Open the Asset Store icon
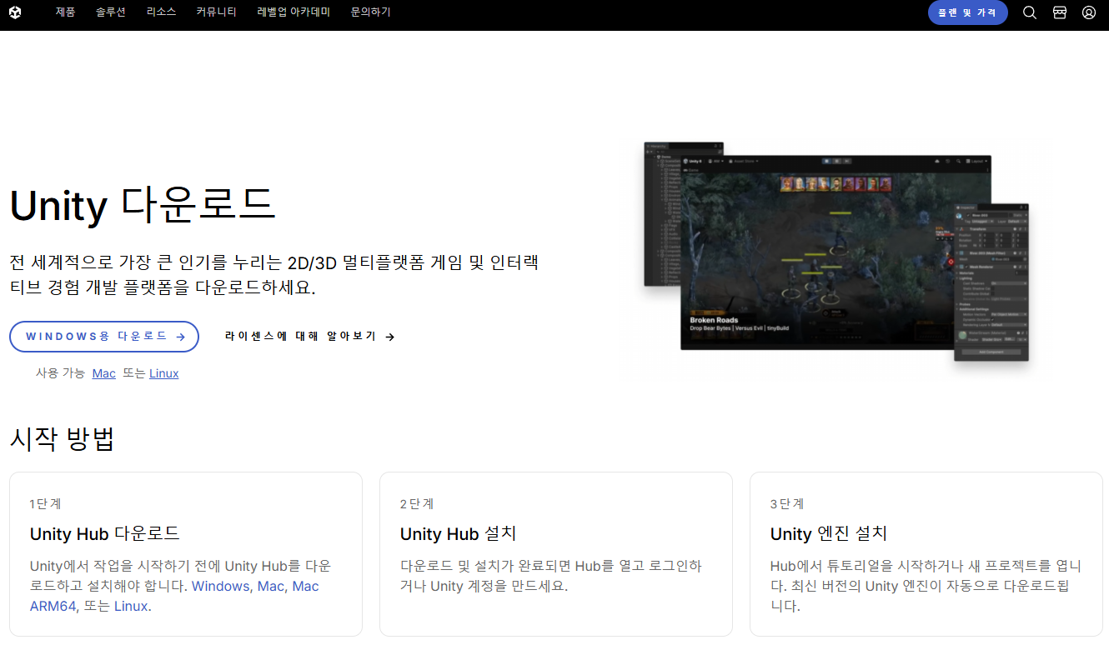Image resolution: width=1109 pixels, height=650 pixels. click(1060, 12)
